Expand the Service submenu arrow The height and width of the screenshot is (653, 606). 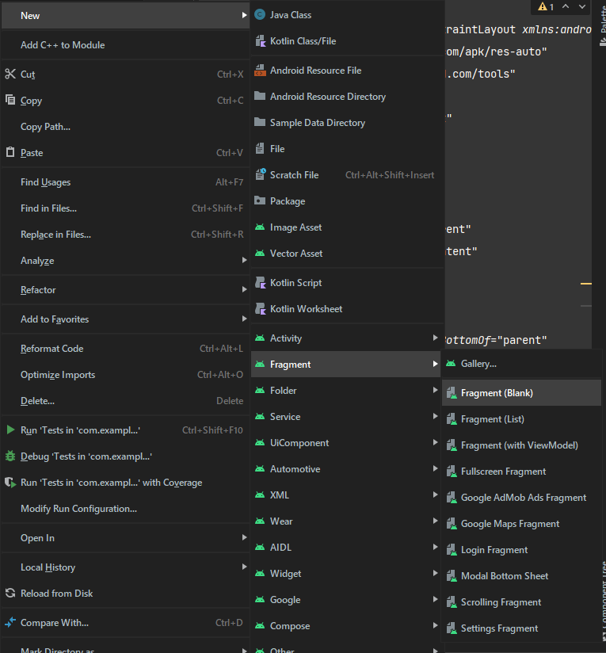point(435,417)
